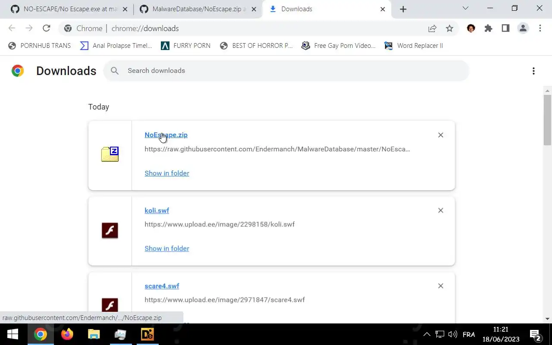The image size is (552, 345).
Task: Open the Windows Start menu
Action: click(x=13, y=334)
